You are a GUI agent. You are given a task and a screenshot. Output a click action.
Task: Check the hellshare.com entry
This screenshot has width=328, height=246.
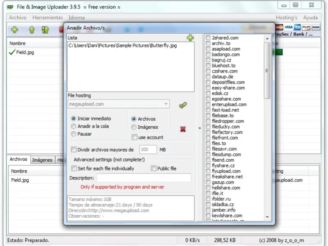click(x=208, y=188)
